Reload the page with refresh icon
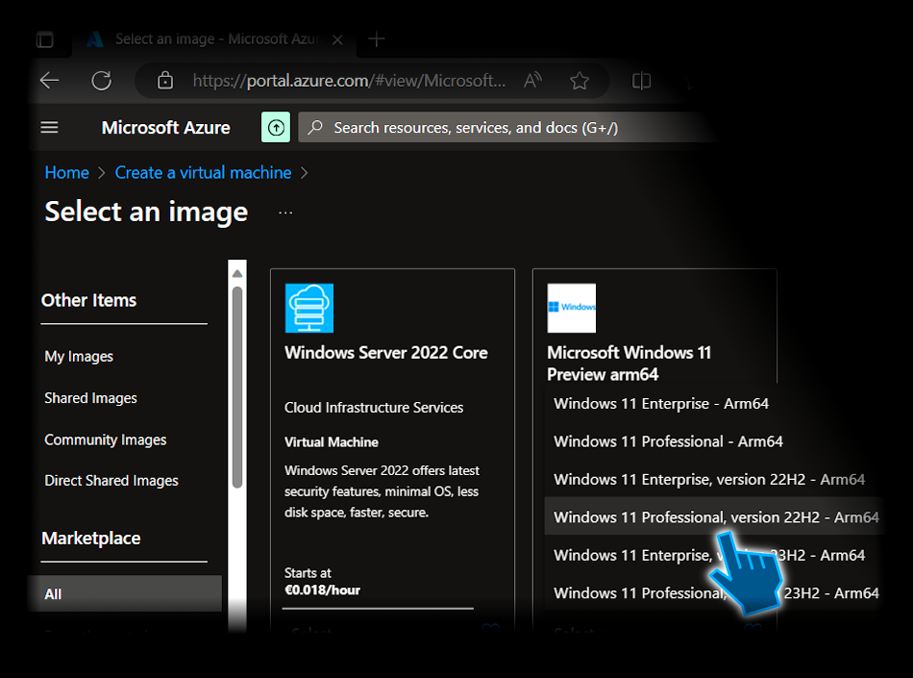913x678 pixels. (101, 81)
